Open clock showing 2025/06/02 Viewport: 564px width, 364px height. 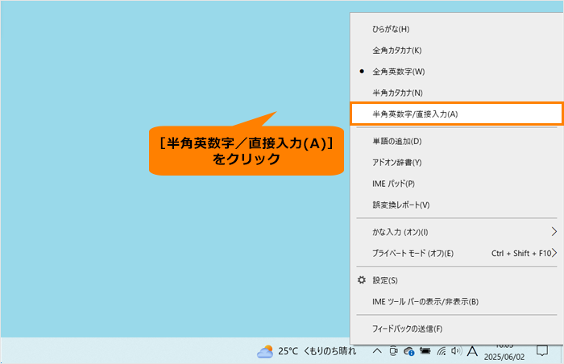tap(504, 351)
